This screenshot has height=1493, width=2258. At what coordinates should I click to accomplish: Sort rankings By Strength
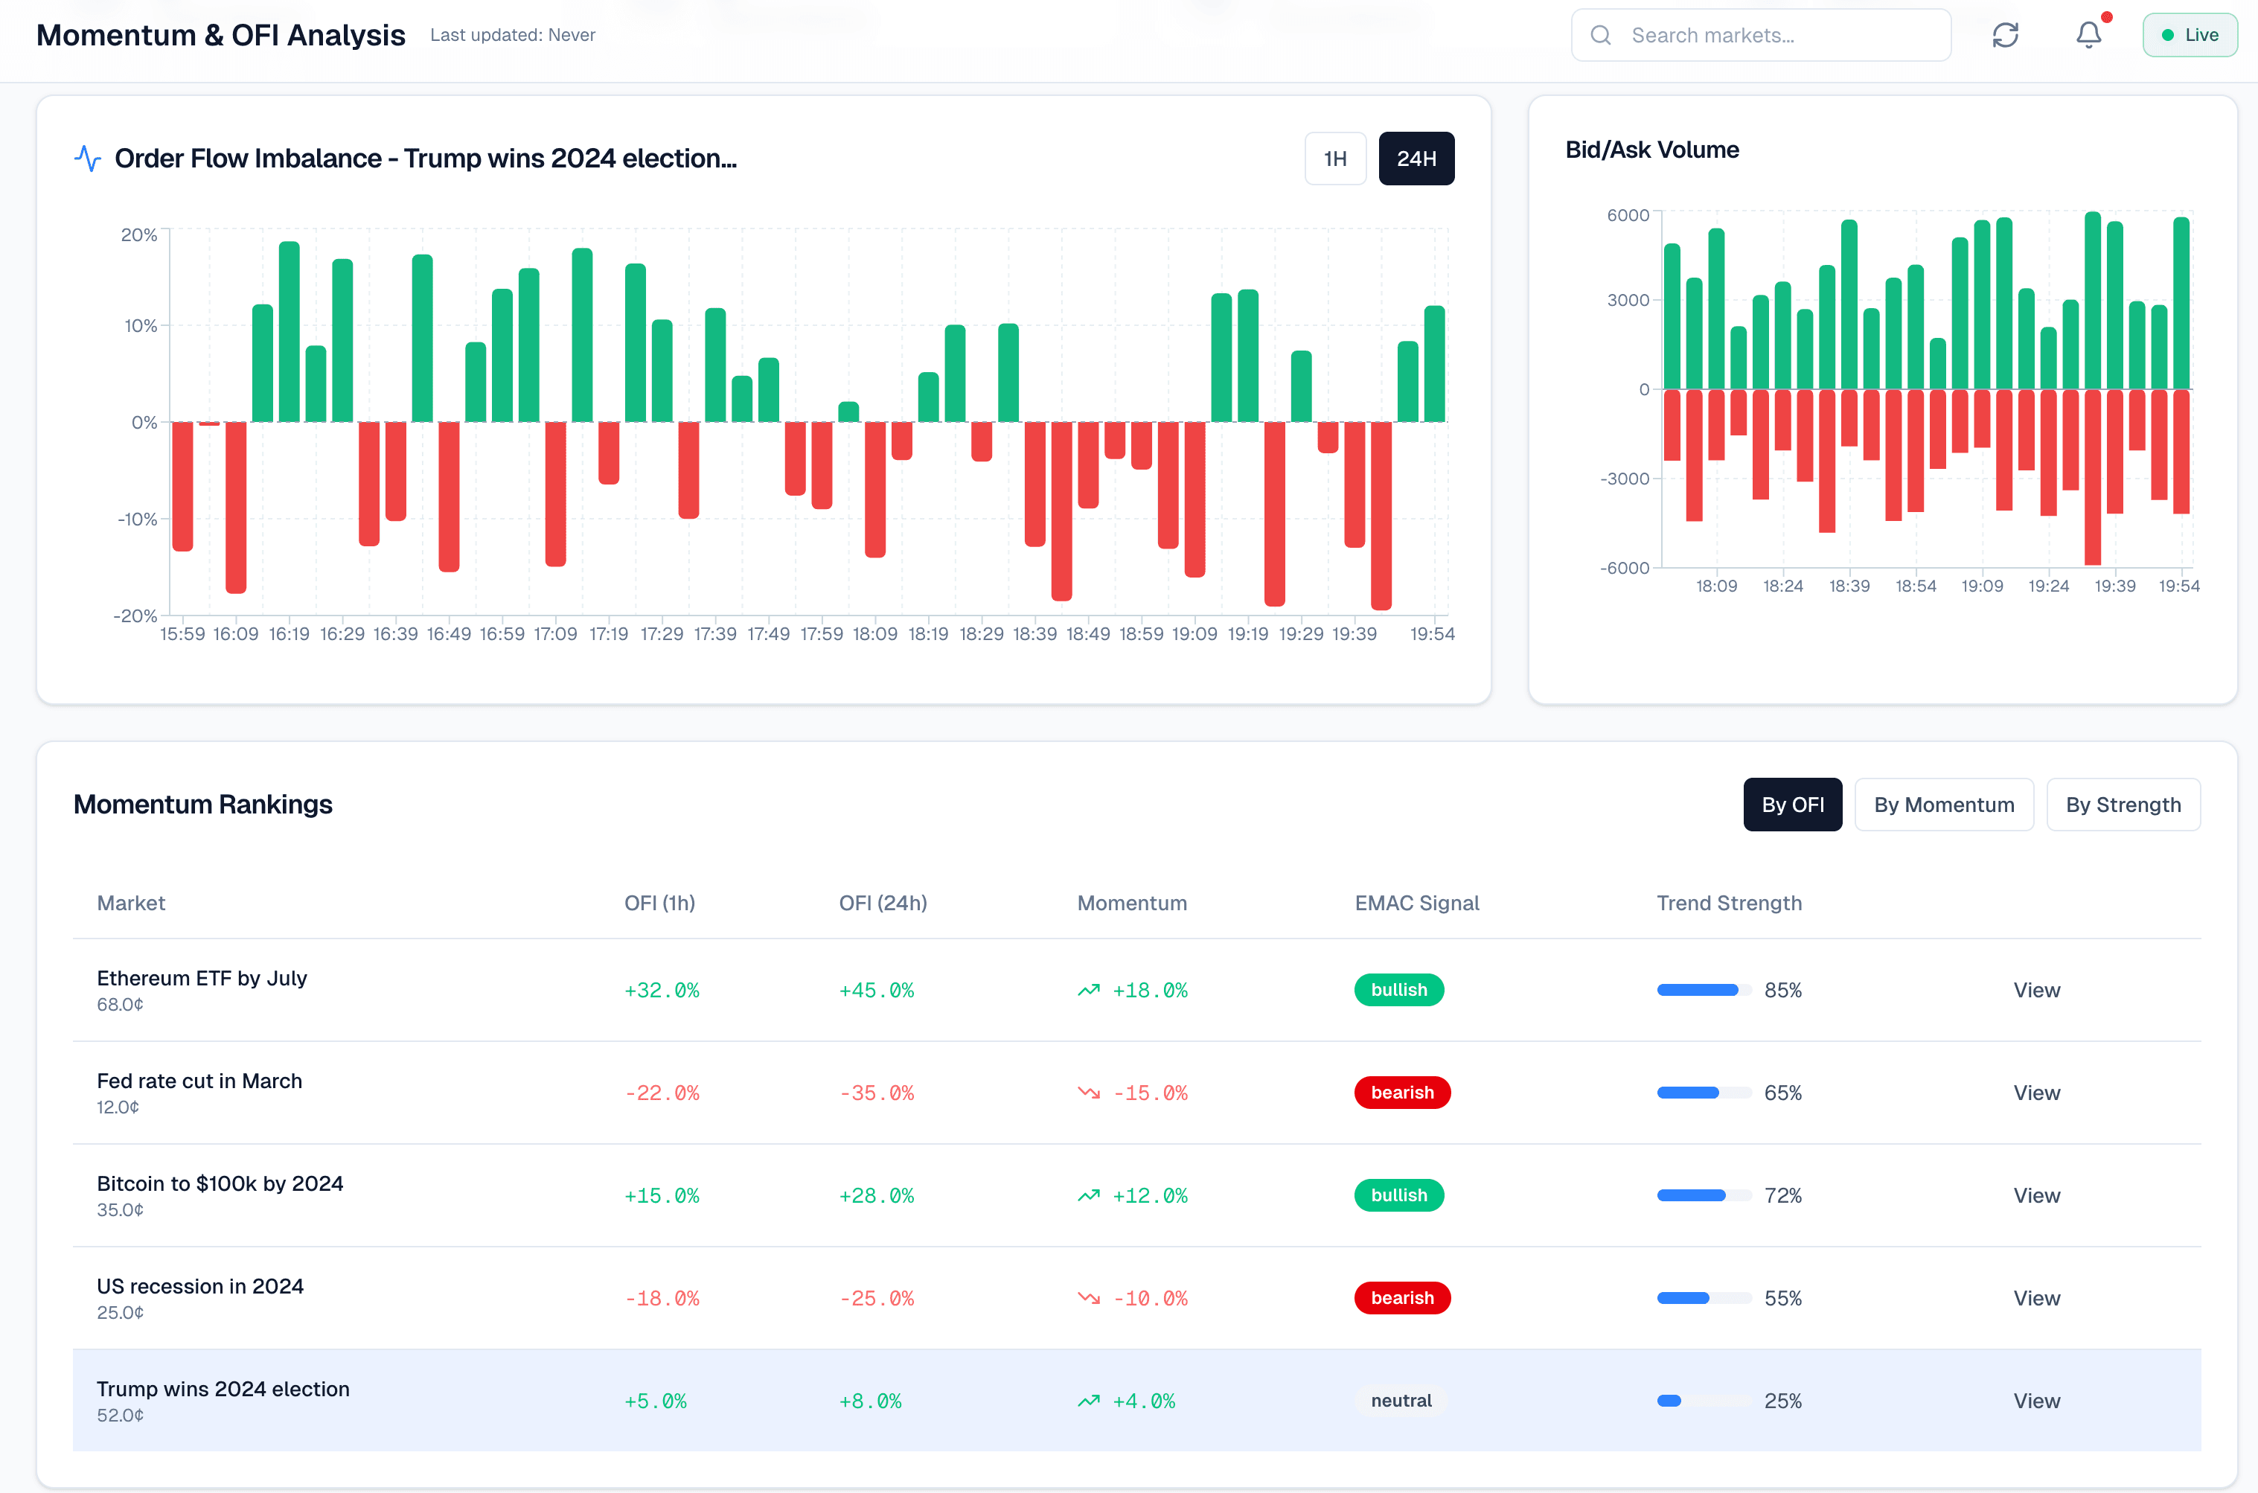(2122, 805)
